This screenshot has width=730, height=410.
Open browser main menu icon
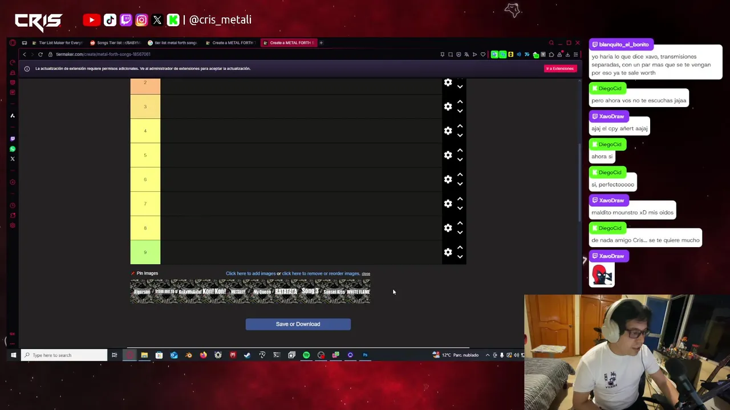pos(575,55)
